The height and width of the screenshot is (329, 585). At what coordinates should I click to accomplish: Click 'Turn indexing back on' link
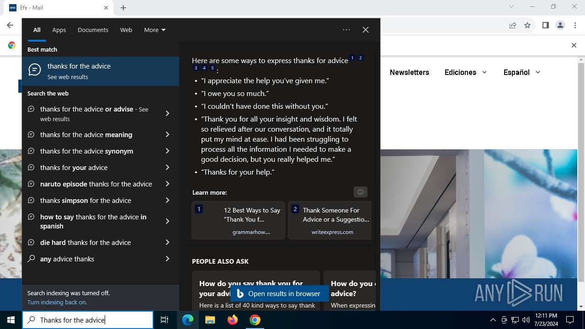[x=57, y=302]
